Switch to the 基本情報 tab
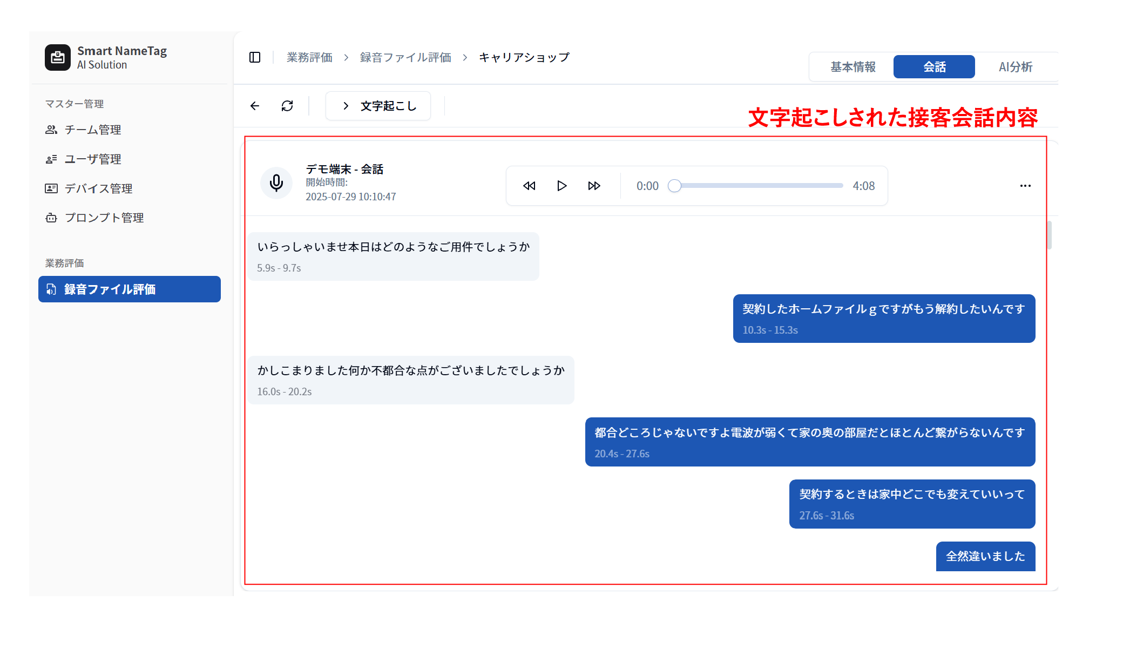Image resolution: width=1123 pixels, height=649 pixels. click(853, 67)
